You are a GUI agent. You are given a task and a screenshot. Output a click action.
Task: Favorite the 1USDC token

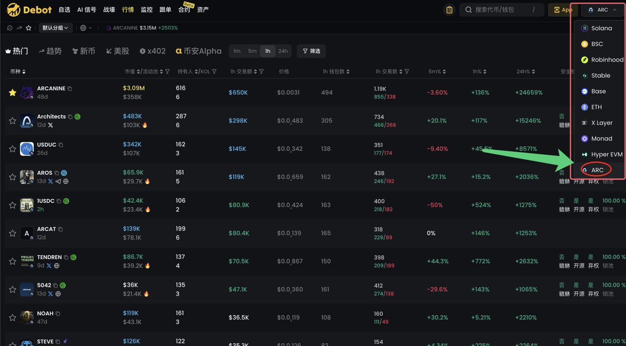pos(13,205)
